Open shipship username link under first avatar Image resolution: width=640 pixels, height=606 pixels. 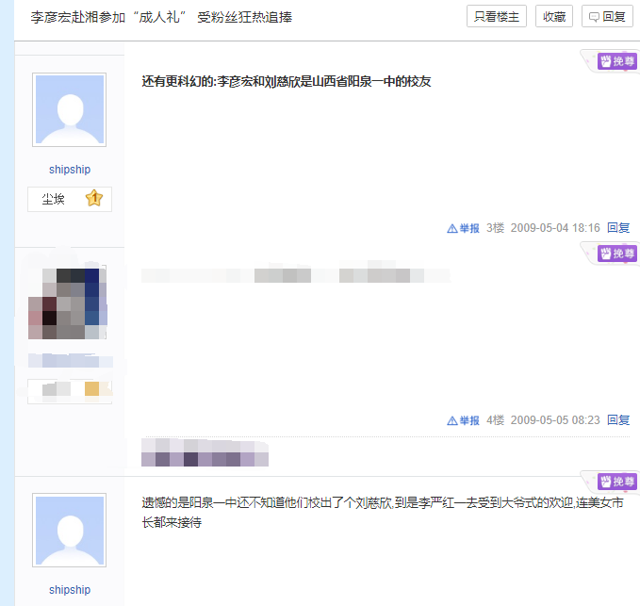pos(70,170)
